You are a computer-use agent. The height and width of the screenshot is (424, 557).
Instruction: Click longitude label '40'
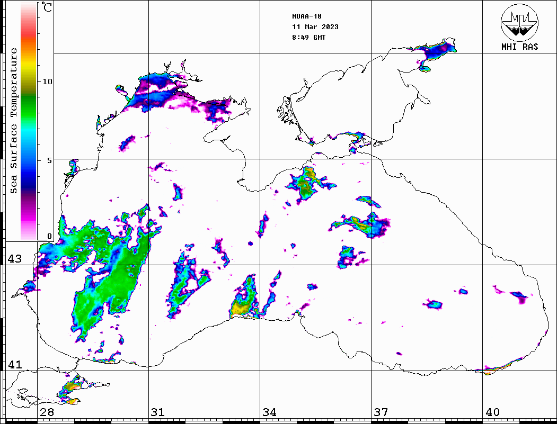tap(492, 412)
